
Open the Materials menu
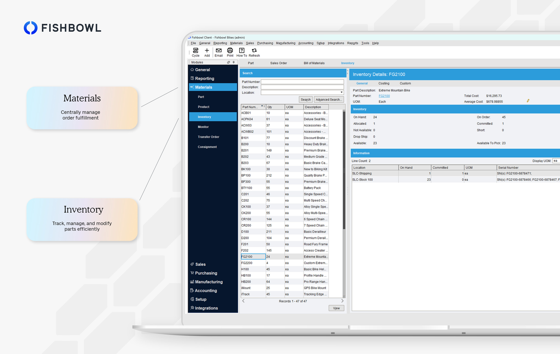coord(236,43)
